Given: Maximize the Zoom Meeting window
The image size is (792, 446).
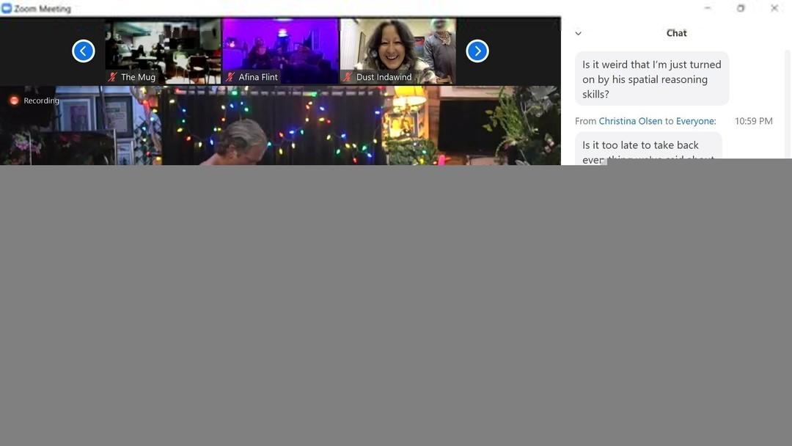Looking at the screenshot, I should (x=741, y=9).
